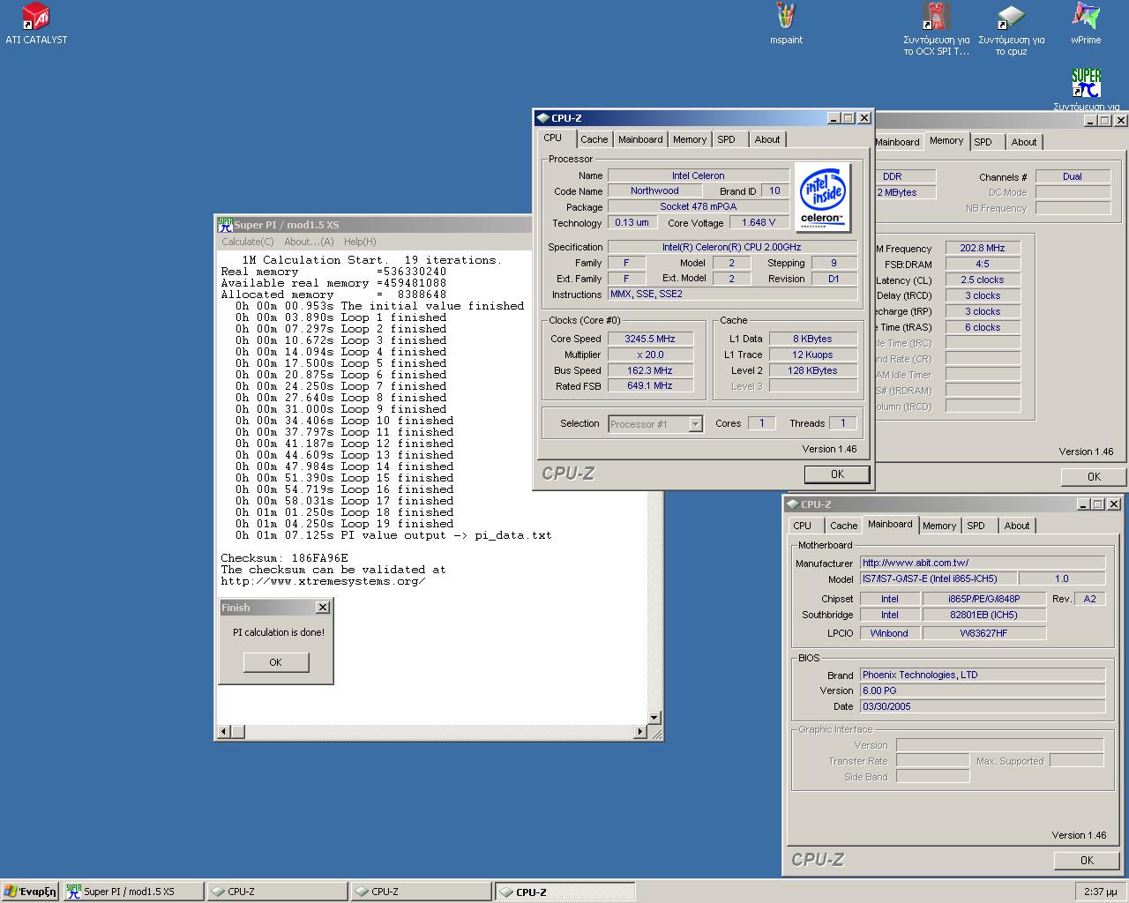Click the Checksum: 186FA96E line

tap(284, 558)
